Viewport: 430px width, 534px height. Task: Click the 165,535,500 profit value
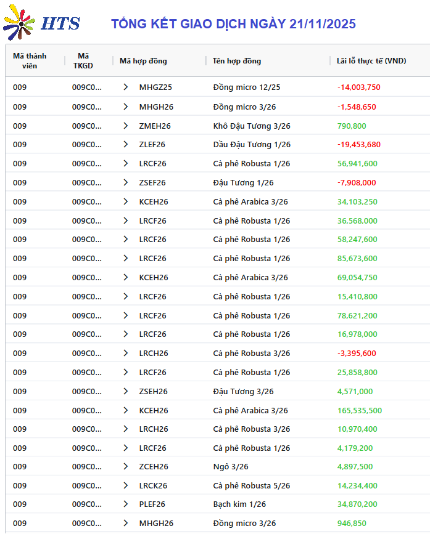tap(360, 411)
